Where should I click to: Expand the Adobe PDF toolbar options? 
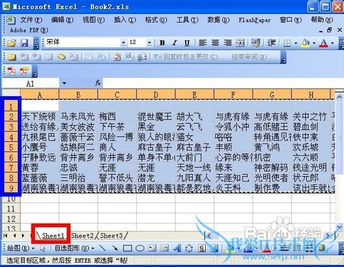pos(35,72)
